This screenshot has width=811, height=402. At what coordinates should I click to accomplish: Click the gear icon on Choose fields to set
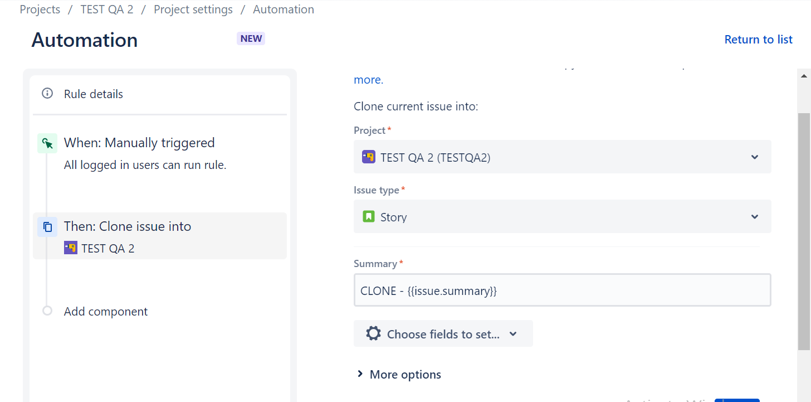tap(373, 333)
